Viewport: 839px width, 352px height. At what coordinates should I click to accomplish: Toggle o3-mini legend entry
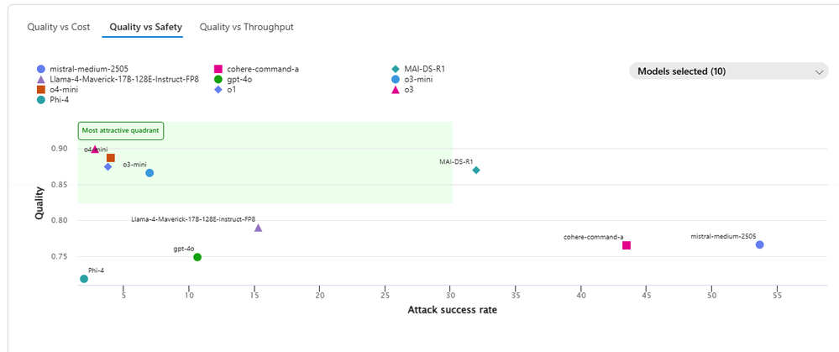point(412,79)
